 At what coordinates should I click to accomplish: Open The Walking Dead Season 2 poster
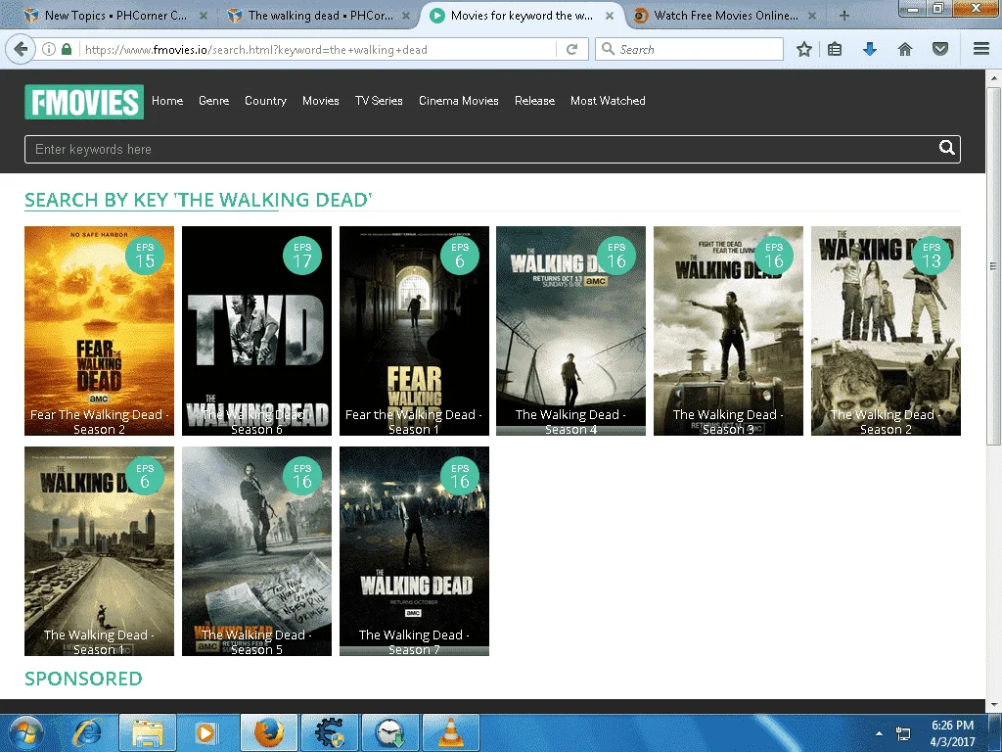click(886, 331)
